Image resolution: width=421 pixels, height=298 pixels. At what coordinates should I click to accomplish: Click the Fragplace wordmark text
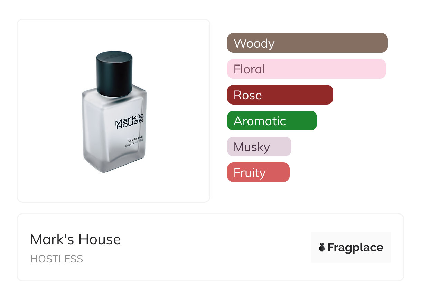point(355,247)
